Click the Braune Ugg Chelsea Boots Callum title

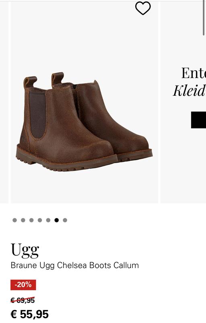(x=75, y=265)
